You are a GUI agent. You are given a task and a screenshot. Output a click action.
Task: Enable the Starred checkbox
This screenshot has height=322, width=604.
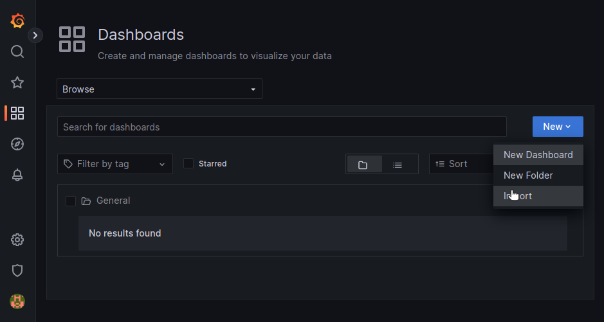click(188, 163)
